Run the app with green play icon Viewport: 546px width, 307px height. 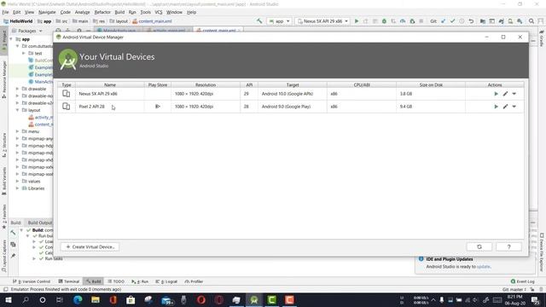[x=357, y=21]
